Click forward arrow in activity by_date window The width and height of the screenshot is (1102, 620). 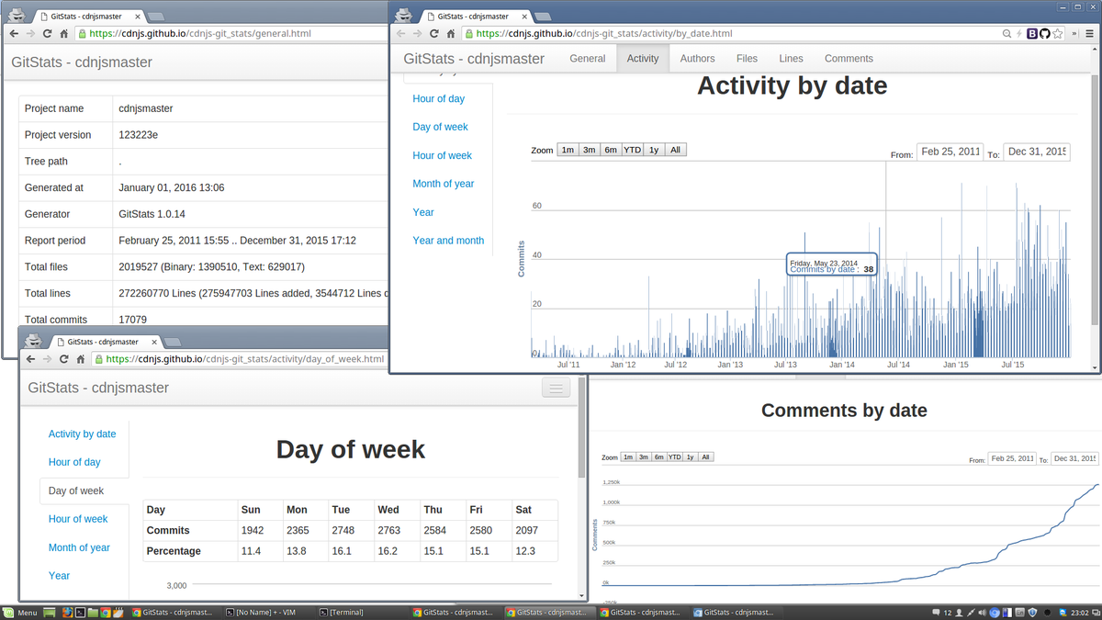click(x=417, y=33)
